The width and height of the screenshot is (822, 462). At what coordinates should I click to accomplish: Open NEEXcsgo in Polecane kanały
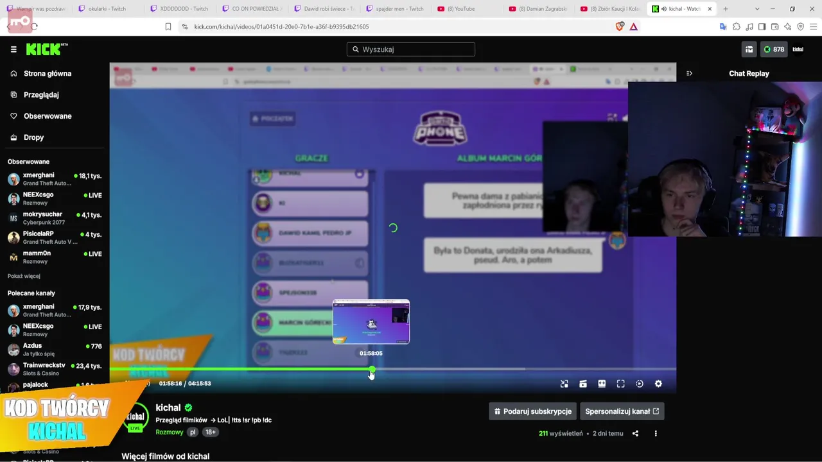[55, 330]
